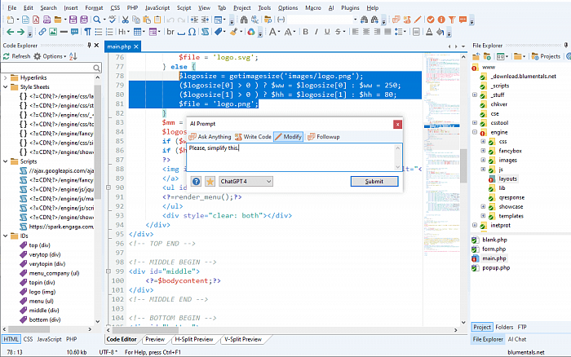Viewport: 571px width, 357px height.
Task: Click the Refresh button in Code Explorer
Action: coord(16,56)
